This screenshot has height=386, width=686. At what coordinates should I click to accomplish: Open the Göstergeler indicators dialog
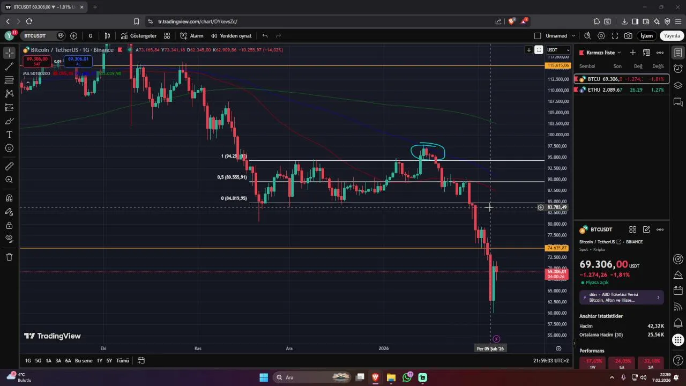[x=139, y=36]
